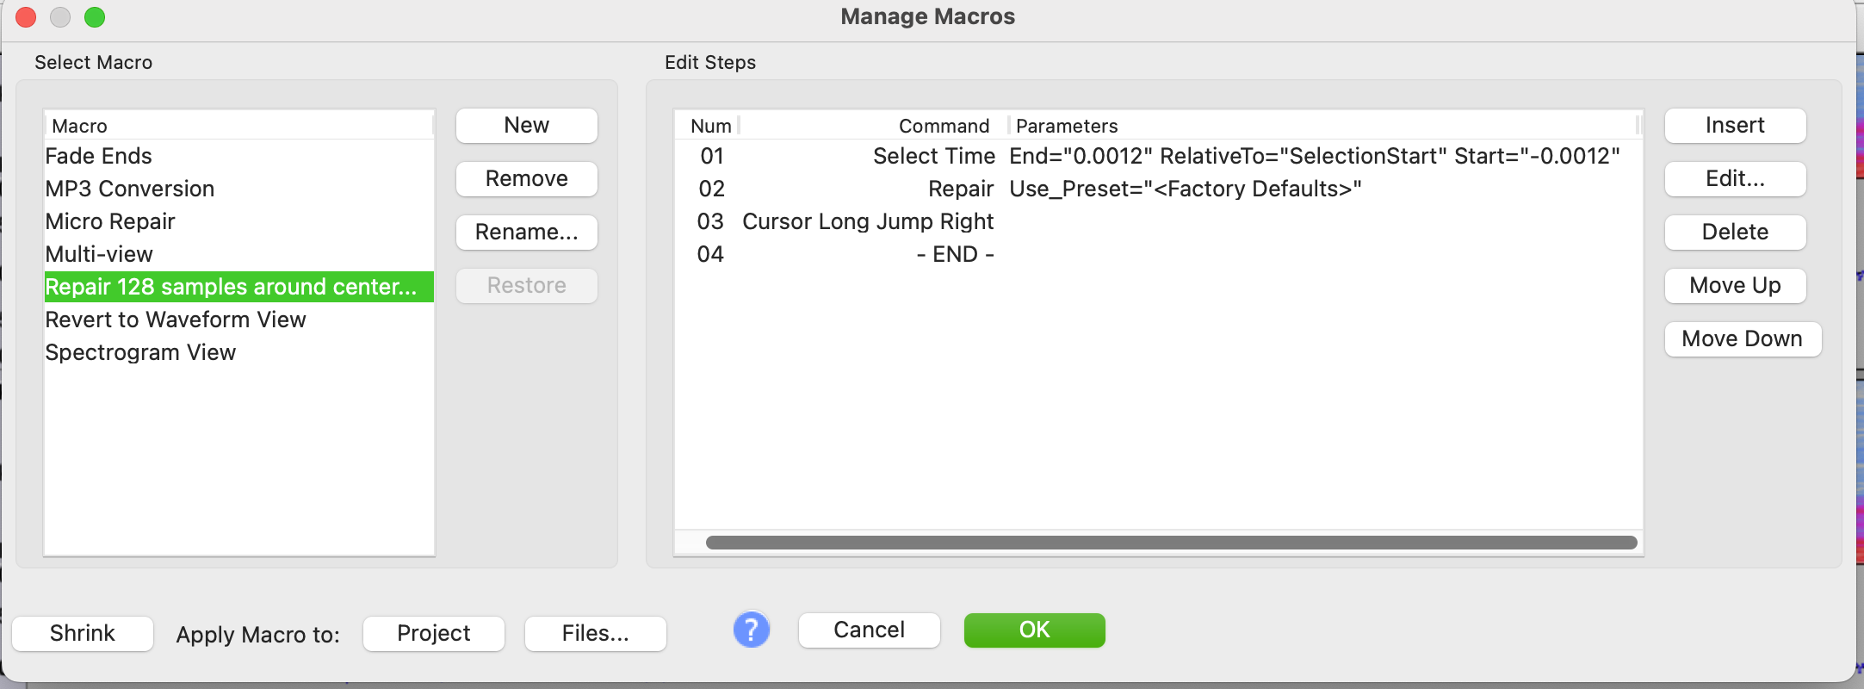
Task: Select step 01 Select Time command
Action: coord(933,157)
